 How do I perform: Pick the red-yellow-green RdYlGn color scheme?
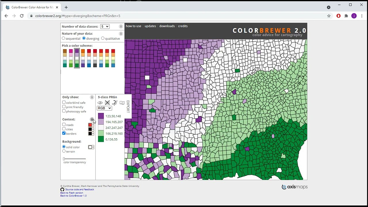click(x=107, y=58)
